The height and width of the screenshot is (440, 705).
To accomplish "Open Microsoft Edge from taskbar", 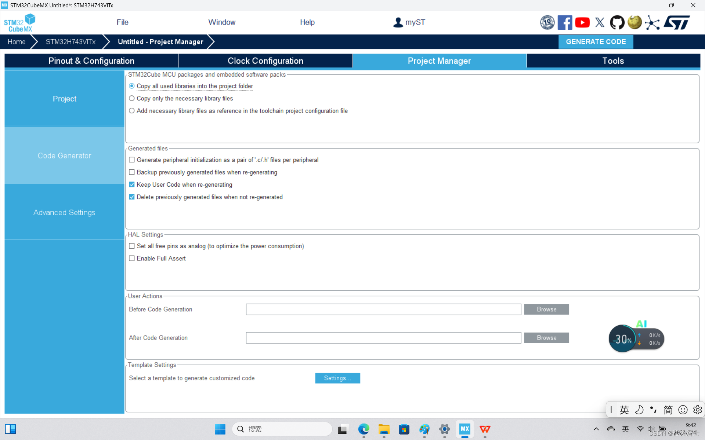I will pos(364,429).
